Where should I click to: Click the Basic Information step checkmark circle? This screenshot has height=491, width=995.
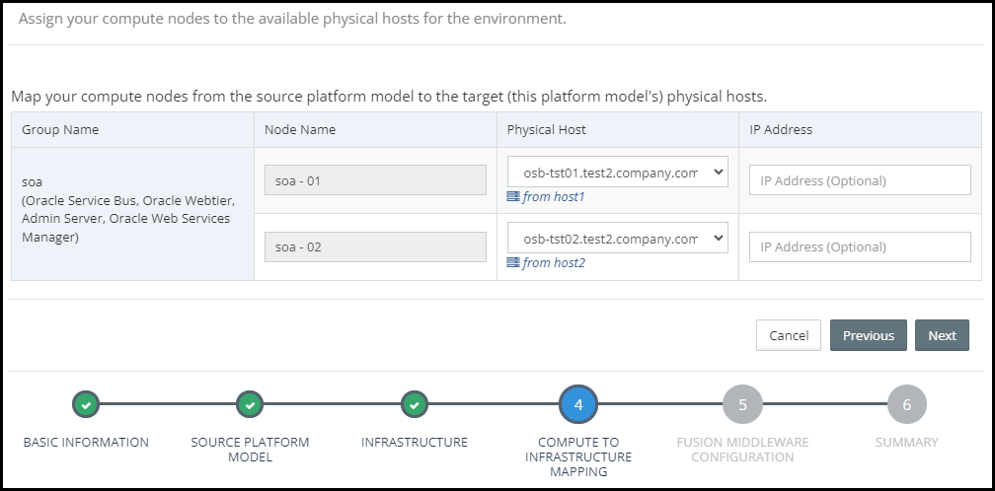pos(86,404)
